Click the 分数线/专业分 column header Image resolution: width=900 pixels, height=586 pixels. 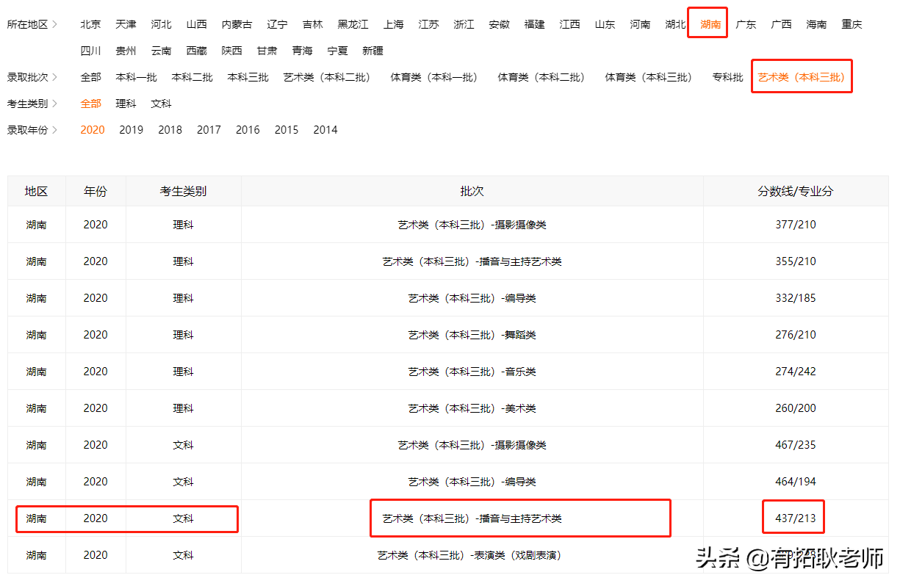click(x=797, y=191)
